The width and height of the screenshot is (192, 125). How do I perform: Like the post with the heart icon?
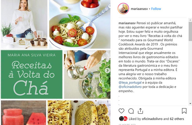(x=122, y=111)
